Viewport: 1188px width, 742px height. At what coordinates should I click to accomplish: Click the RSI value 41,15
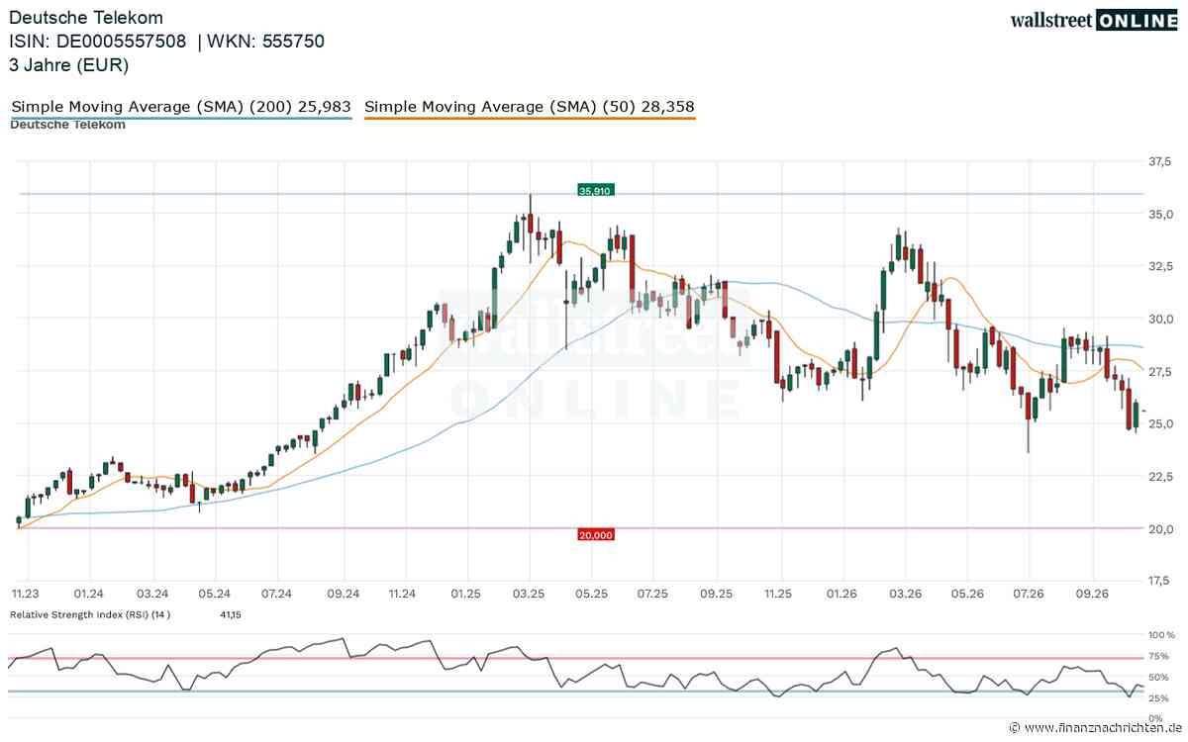230,614
